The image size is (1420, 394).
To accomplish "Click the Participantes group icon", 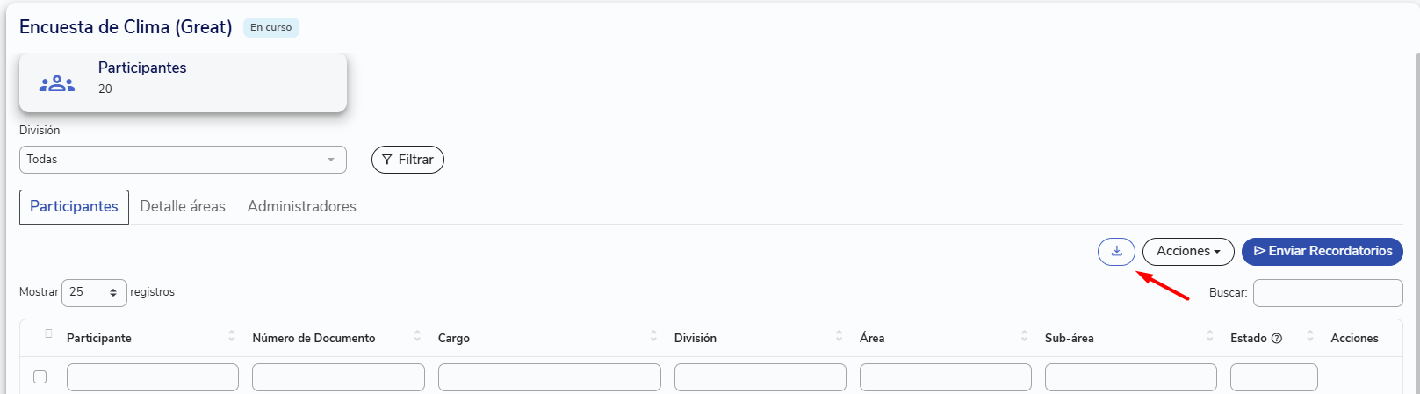I will 57,84.
